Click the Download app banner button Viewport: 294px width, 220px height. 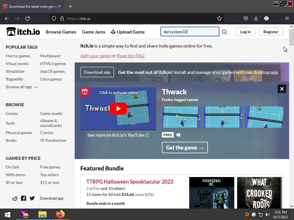pyautogui.click(x=97, y=72)
